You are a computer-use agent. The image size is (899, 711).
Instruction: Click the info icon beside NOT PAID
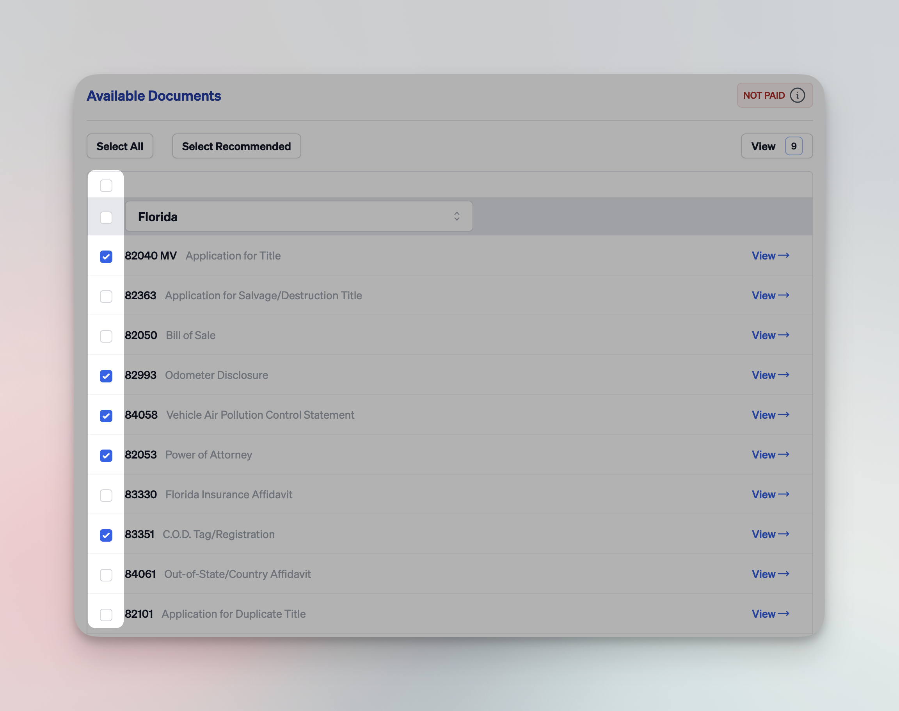point(797,95)
